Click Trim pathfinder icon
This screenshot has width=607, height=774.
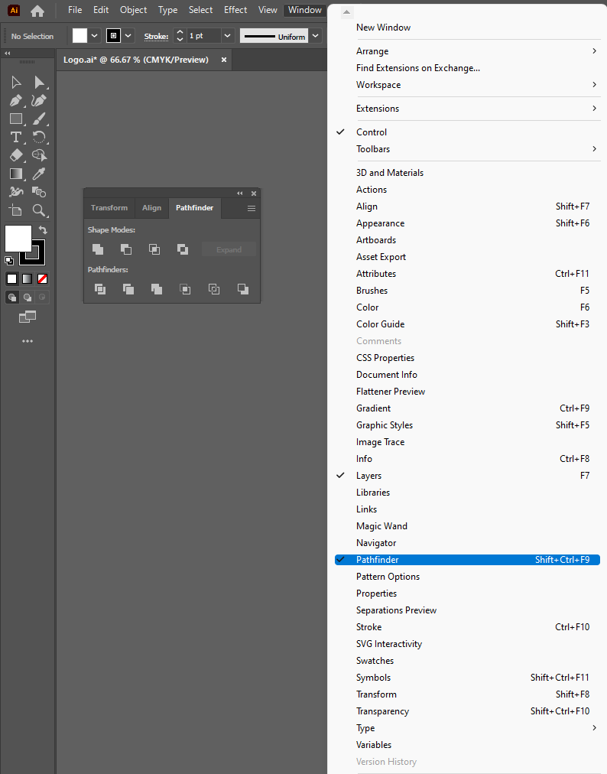128,289
